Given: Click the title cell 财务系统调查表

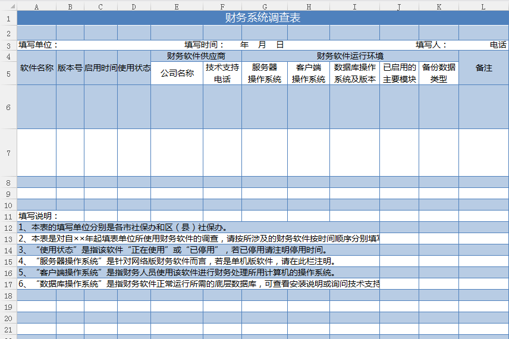Looking at the screenshot, I should (262, 18).
